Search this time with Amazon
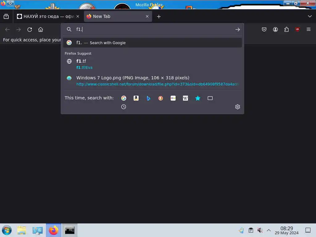316x237 pixels. [136, 98]
